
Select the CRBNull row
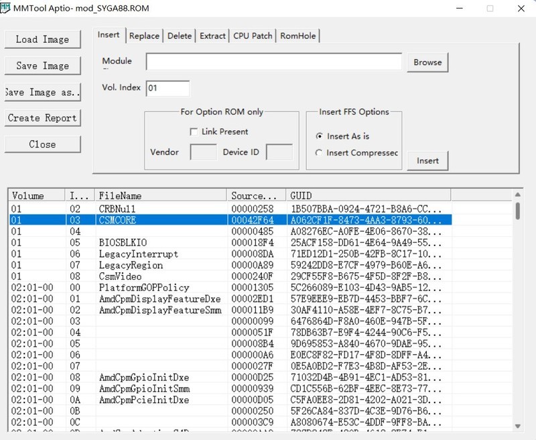point(230,209)
